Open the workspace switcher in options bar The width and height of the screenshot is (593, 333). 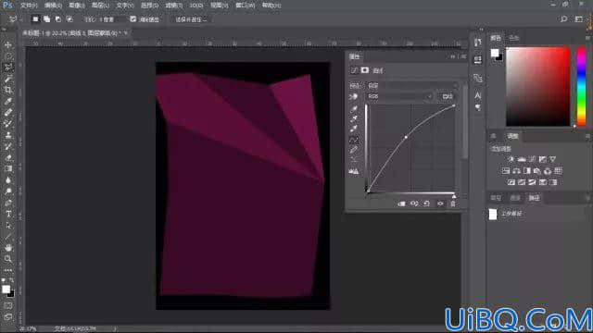(x=578, y=18)
